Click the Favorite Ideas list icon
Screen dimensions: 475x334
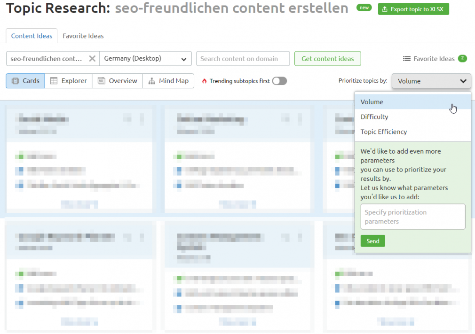click(406, 58)
